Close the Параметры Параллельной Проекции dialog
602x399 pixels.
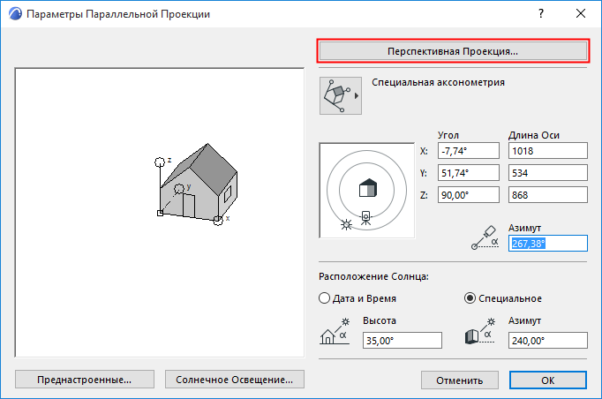581,14
